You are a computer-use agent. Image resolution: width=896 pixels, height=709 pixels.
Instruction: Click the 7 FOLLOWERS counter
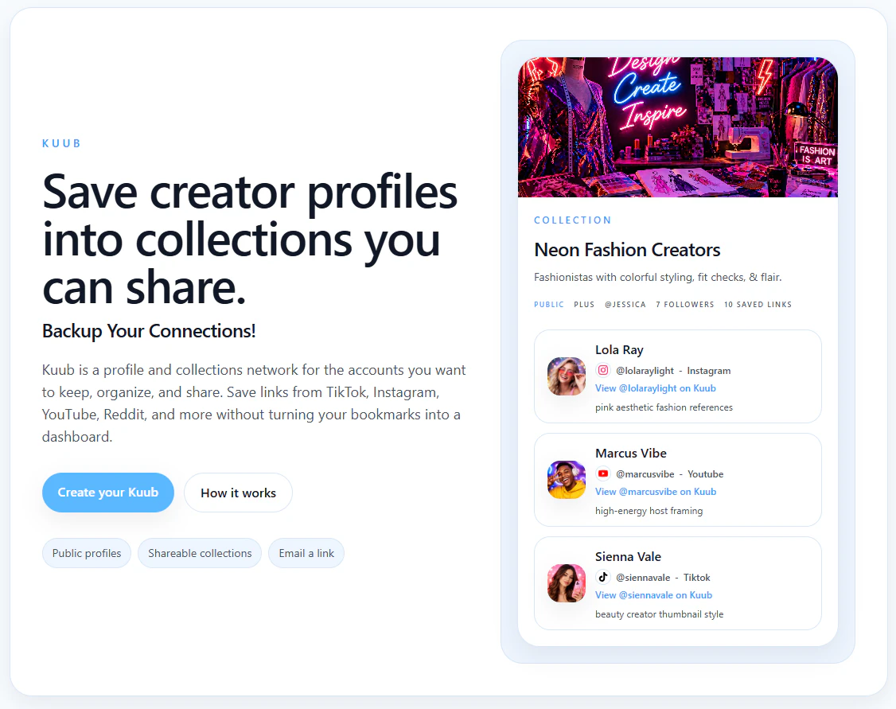coord(685,304)
